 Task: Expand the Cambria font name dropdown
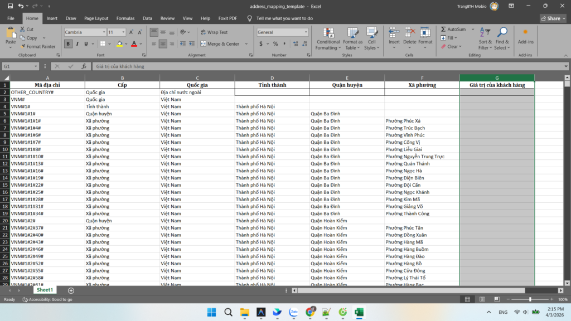pos(104,32)
